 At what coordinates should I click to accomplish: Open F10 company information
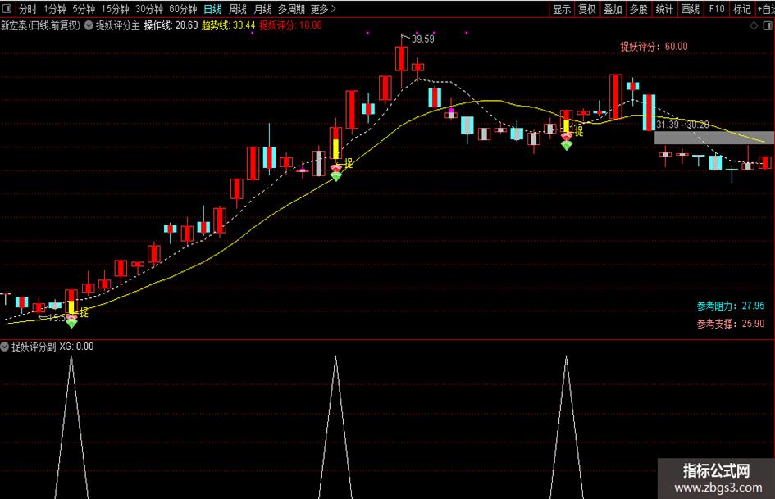(x=716, y=9)
